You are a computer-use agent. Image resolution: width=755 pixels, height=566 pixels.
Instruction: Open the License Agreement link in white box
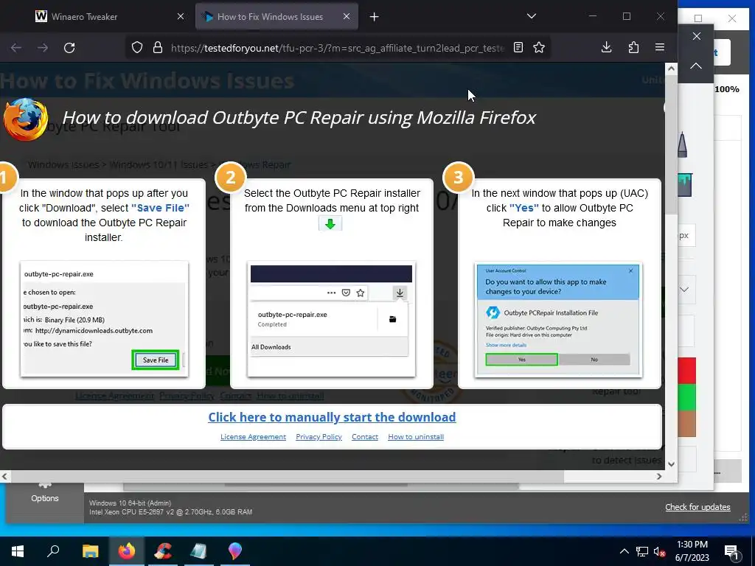[x=254, y=436]
